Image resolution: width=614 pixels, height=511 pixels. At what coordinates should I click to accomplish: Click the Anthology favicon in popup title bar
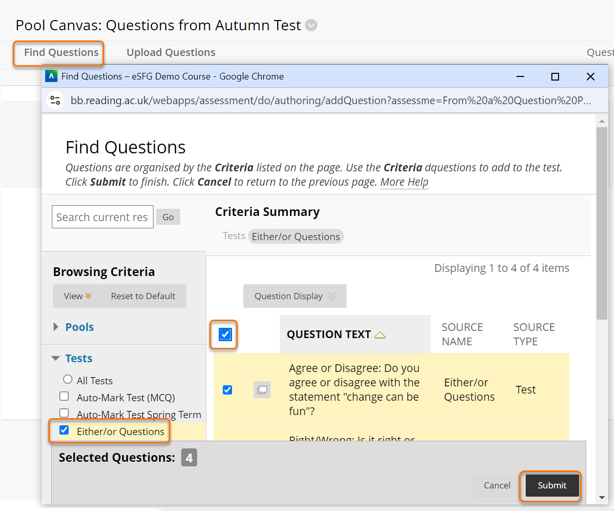[x=51, y=76]
